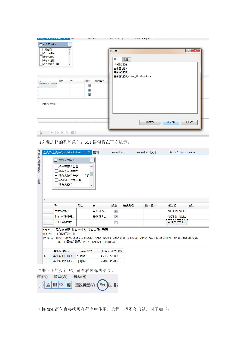
Task: Go to next record in navigator
Action: point(58,132)
